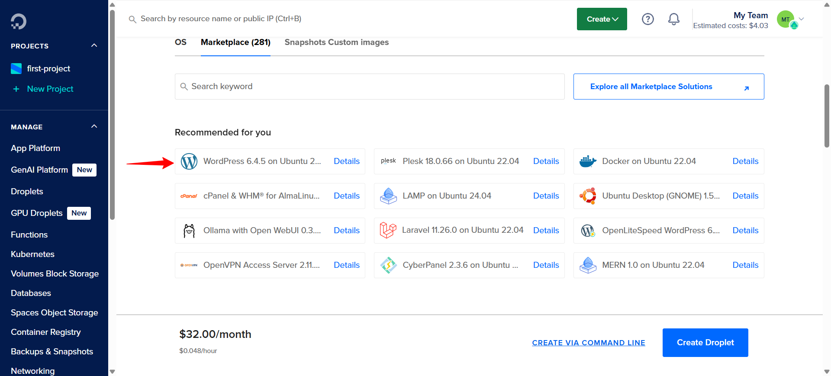View Details for Plesk 18.0.66
831x376 pixels.
[x=546, y=161]
